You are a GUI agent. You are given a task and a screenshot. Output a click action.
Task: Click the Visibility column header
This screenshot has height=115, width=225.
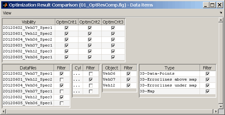[29, 22]
